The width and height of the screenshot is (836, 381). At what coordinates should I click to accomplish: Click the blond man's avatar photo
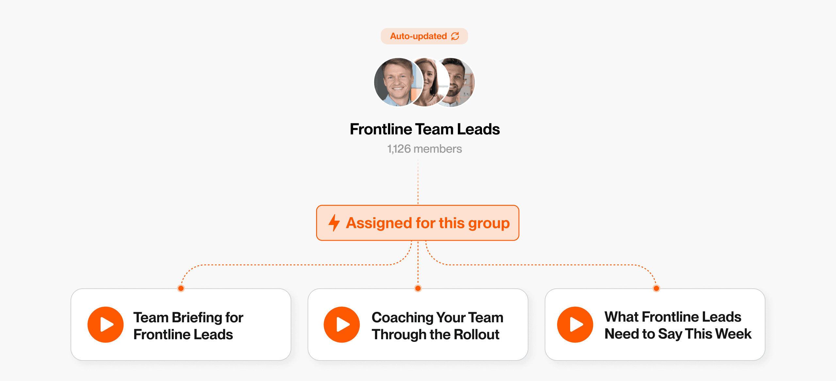[x=398, y=82]
